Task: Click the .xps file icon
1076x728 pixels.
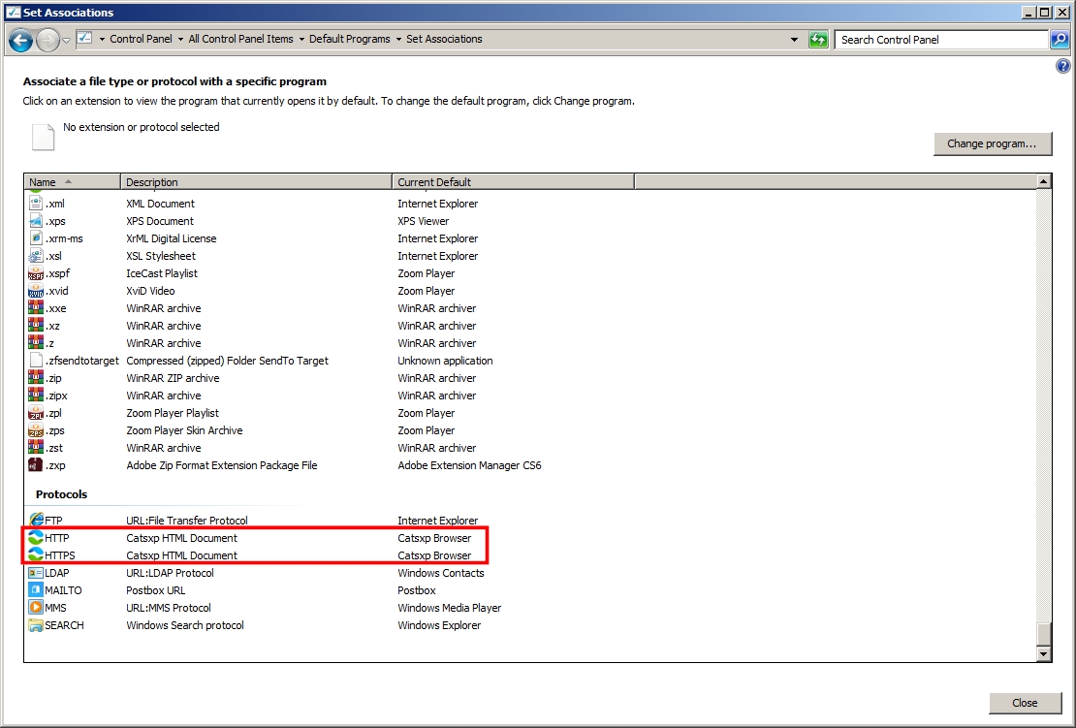Action: click(x=36, y=221)
